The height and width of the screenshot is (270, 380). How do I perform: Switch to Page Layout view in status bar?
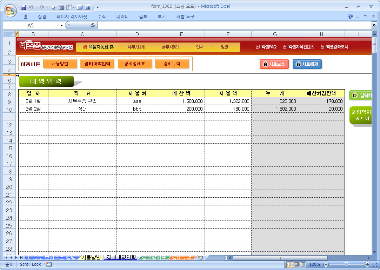click(296, 264)
